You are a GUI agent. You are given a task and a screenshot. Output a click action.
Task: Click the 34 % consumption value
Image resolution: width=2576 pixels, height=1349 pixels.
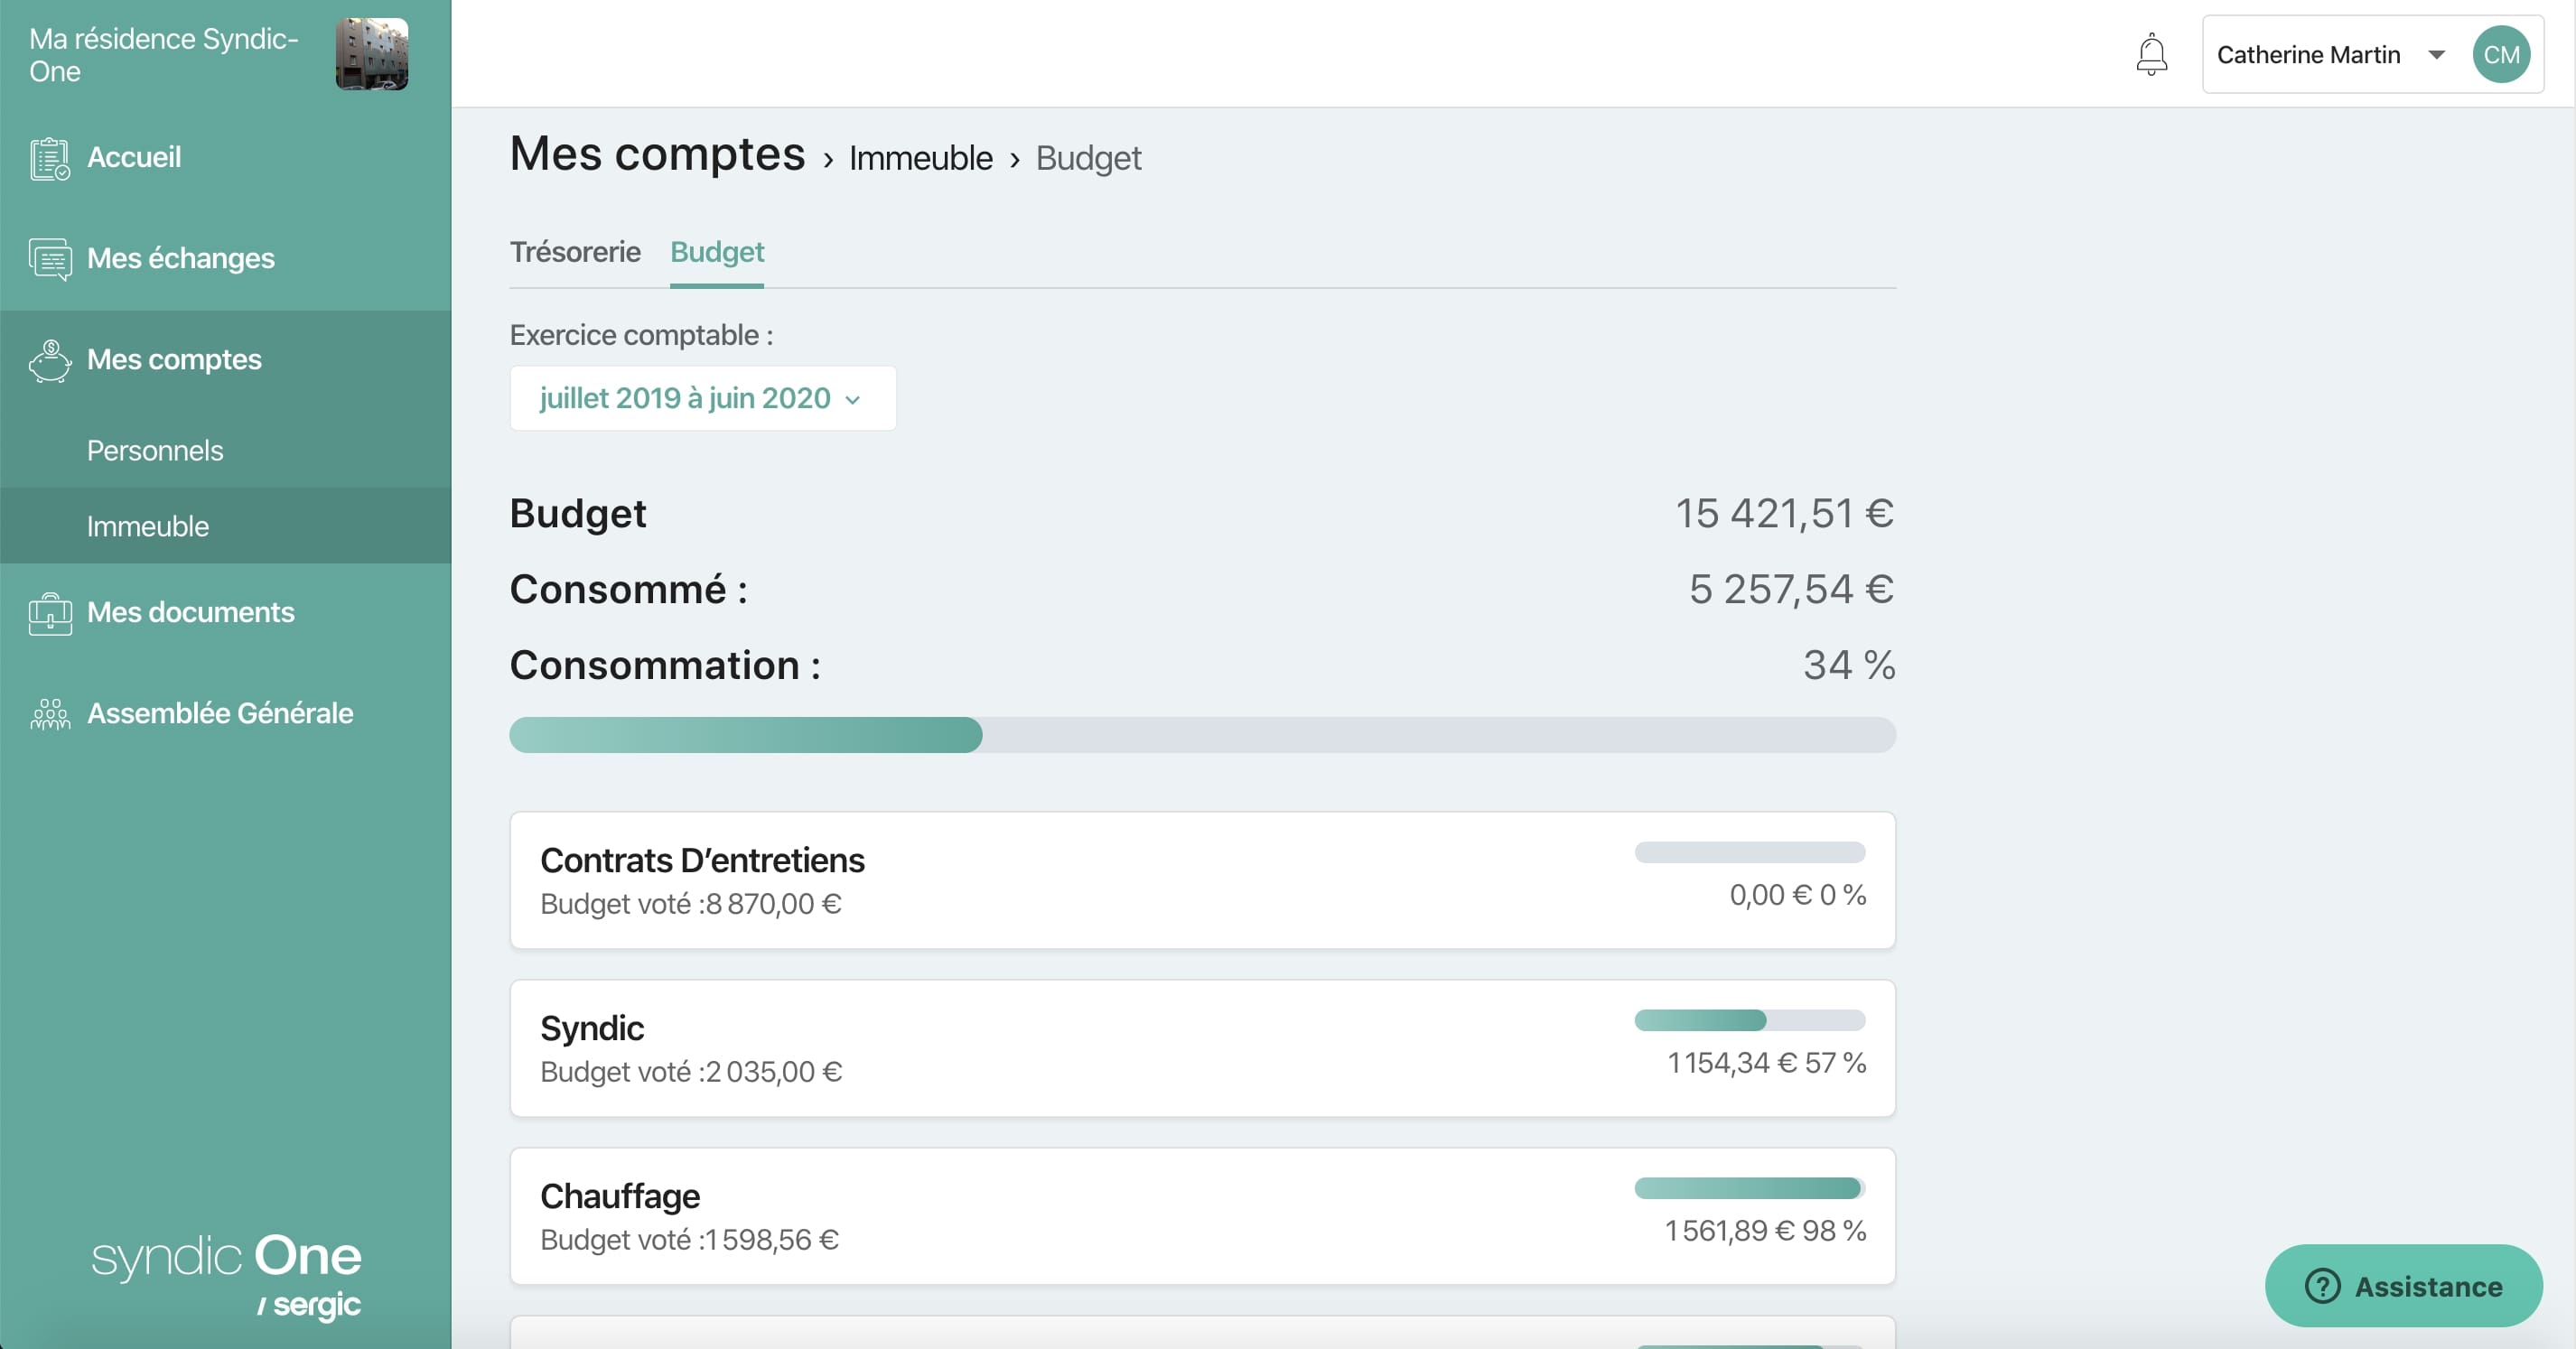click(x=1849, y=666)
